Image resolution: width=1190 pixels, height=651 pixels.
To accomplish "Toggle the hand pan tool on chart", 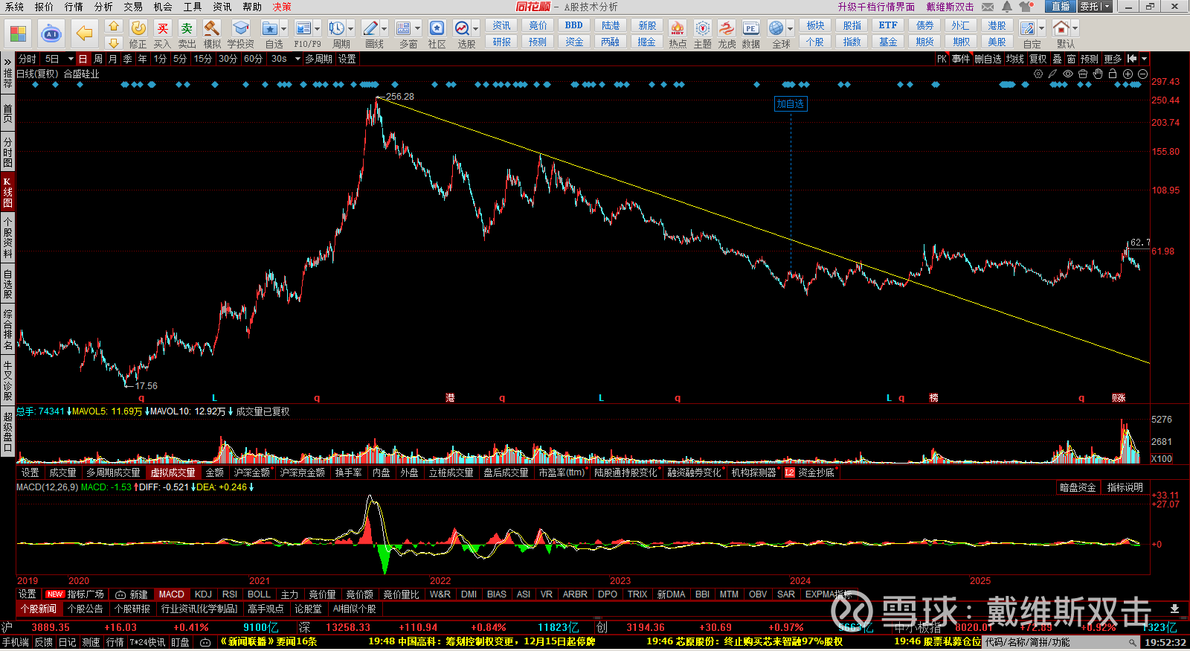I will point(1098,74).
